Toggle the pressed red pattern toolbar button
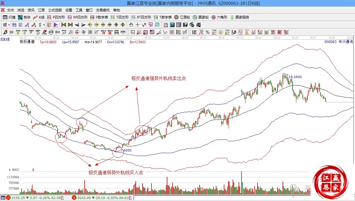The width and height of the screenshot is (355, 201). (49, 25)
